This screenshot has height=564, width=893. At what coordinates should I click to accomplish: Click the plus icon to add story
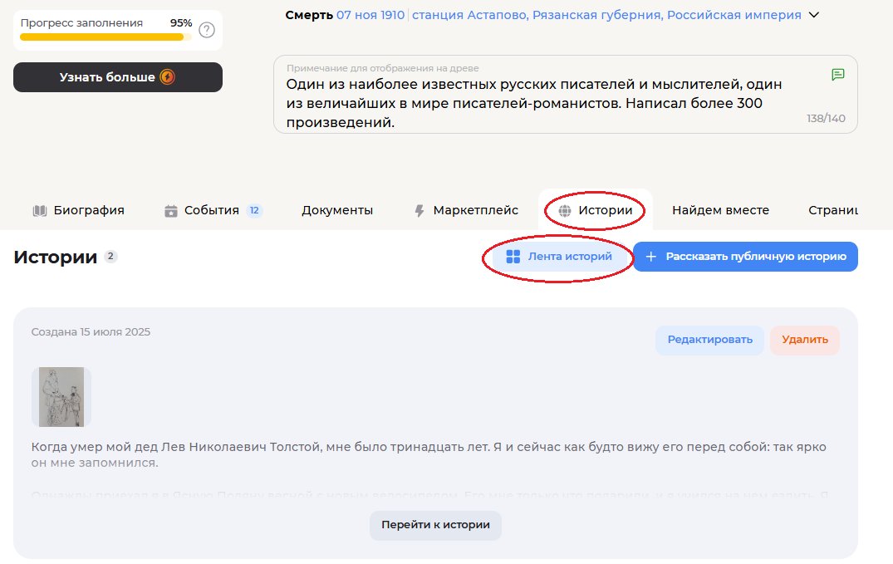point(651,257)
